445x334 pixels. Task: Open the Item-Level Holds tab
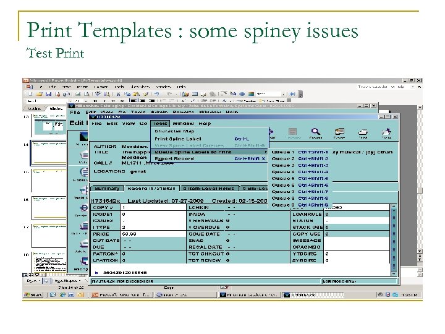tap(209, 188)
